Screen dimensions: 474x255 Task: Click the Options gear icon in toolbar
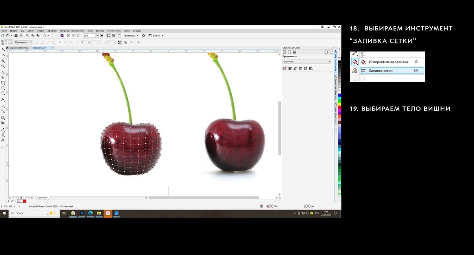[143, 36]
